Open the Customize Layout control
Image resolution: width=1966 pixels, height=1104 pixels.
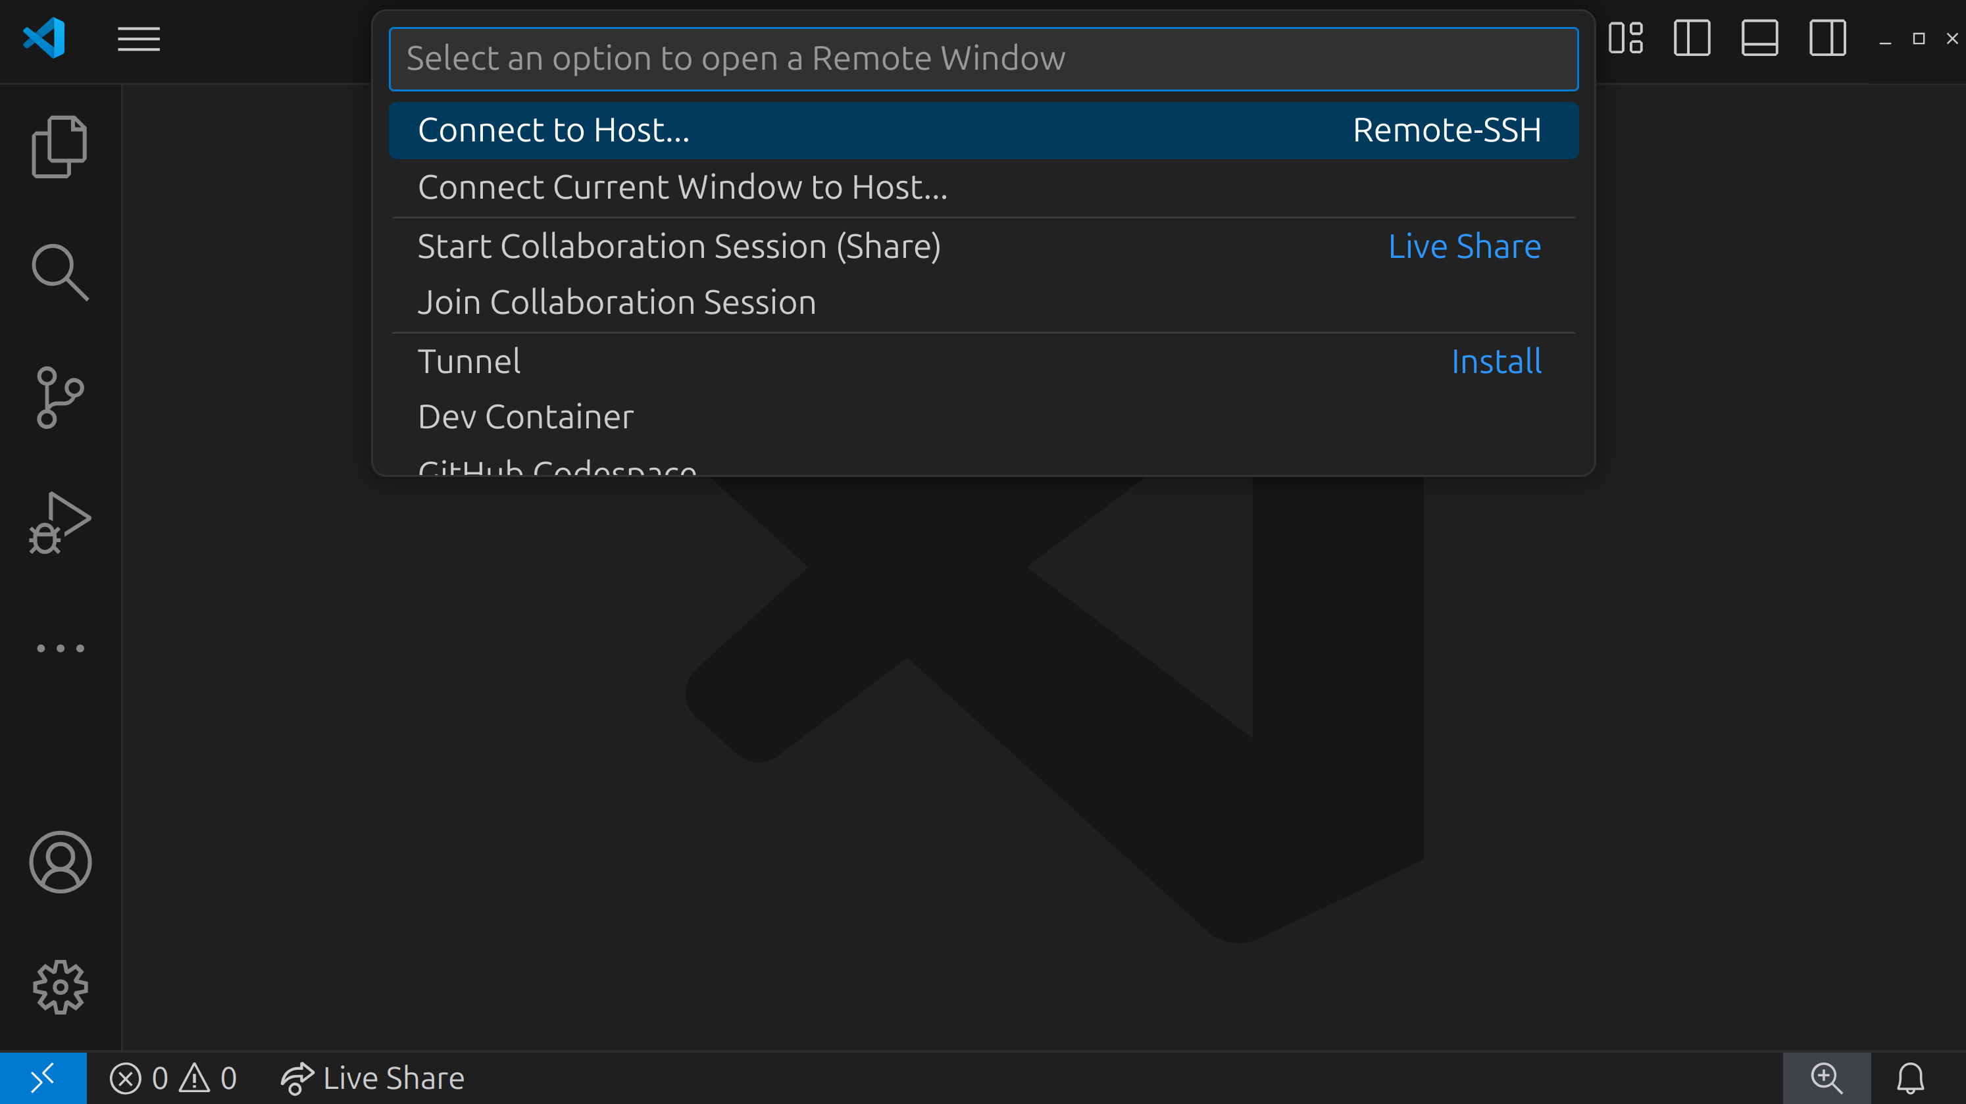coord(1625,38)
